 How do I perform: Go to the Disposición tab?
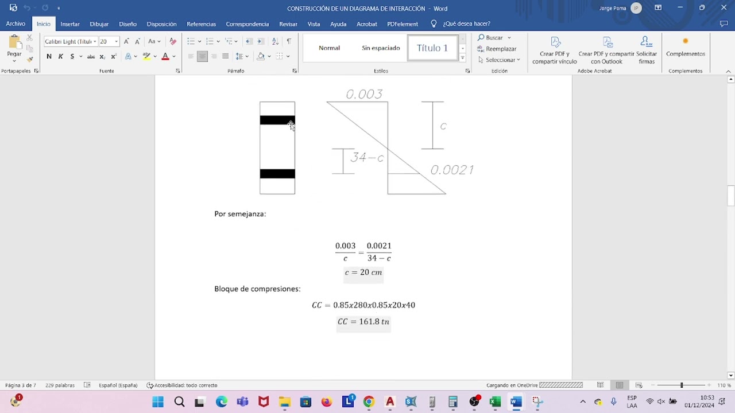161,24
